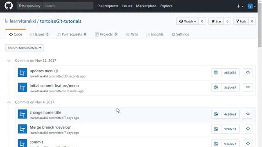This screenshot has height=147, width=262.
Task: Open the Settings tab
Action: (180, 34)
